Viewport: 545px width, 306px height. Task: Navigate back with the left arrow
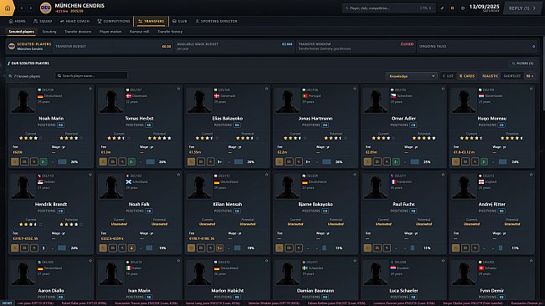pyautogui.click(x=22, y=8)
